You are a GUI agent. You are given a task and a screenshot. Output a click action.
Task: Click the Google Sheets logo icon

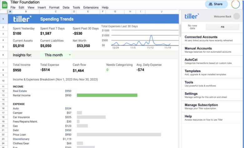pos(4,4)
